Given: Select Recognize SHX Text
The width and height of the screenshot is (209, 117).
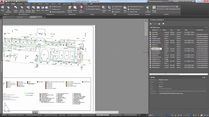Looking at the screenshot, I should 93,6.
